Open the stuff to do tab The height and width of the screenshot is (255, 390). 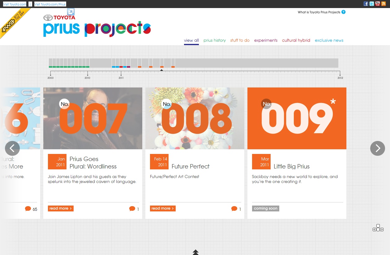pyautogui.click(x=240, y=40)
